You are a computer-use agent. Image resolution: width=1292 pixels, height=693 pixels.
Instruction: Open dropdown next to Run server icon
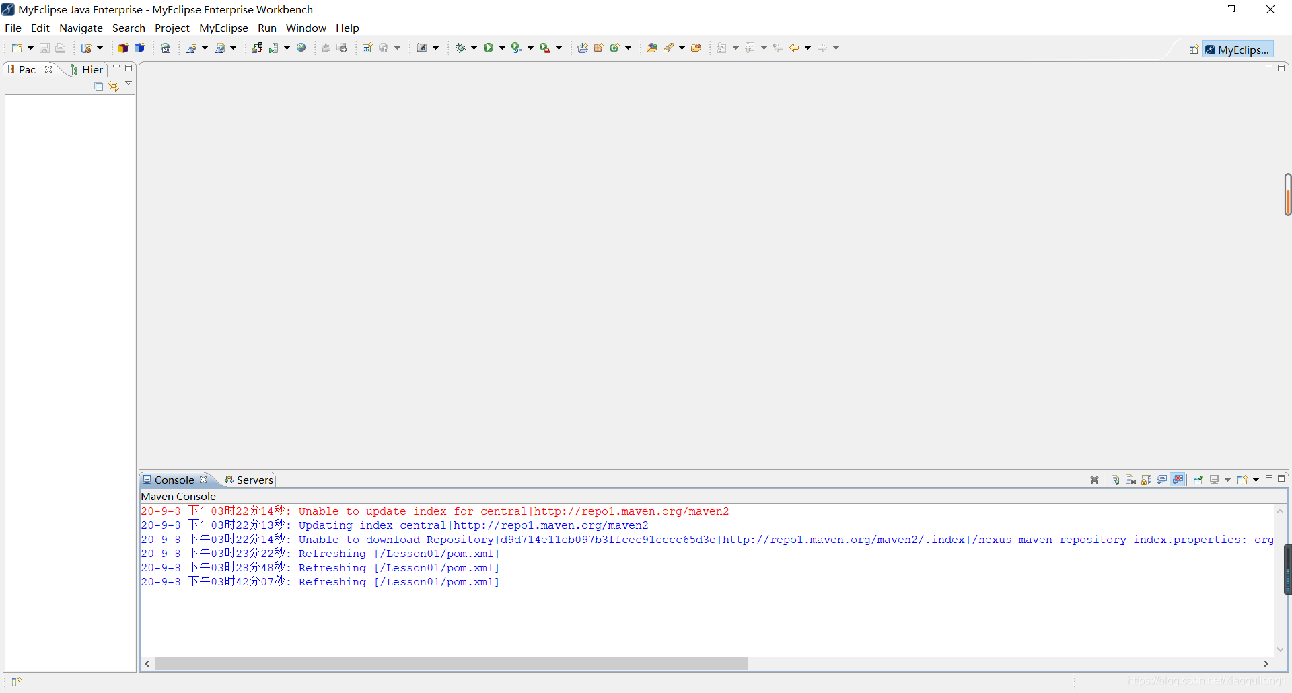pos(287,48)
